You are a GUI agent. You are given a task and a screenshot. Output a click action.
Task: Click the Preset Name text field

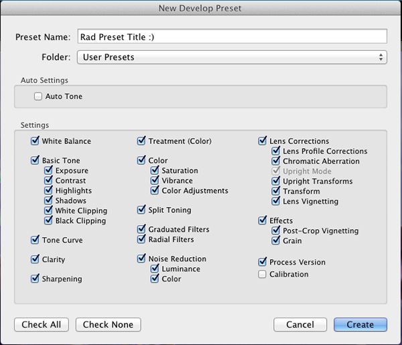[232, 36]
